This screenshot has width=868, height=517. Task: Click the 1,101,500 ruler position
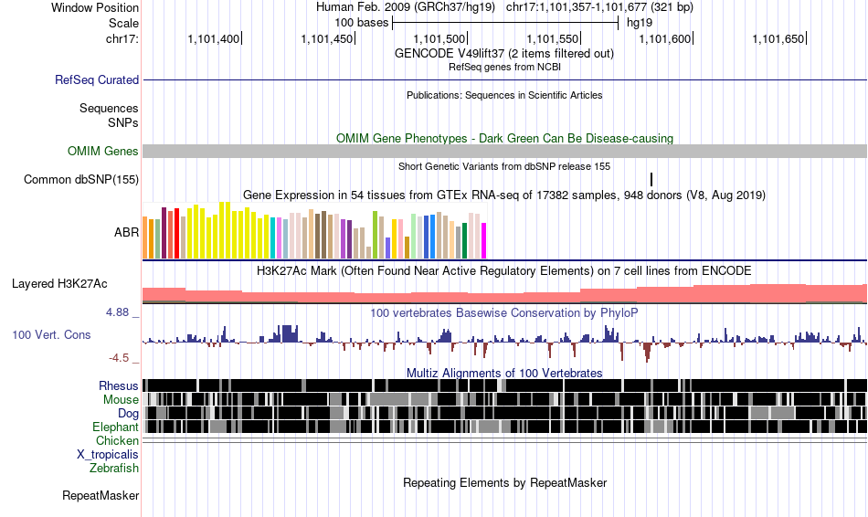[x=440, y=38]
